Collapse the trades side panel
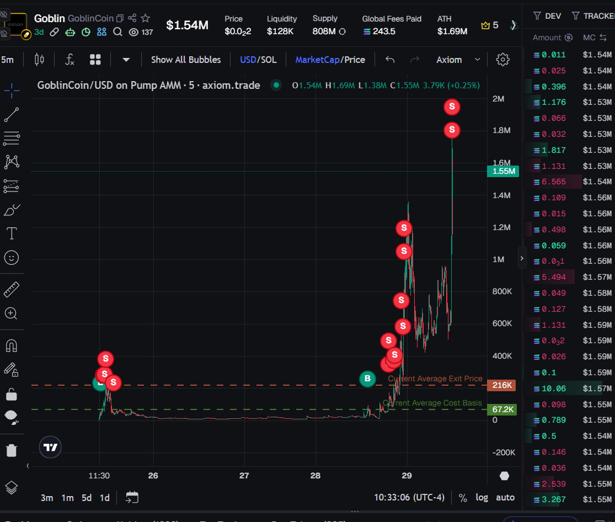Viewport: 615px width, 522px height. coord(522,258)
